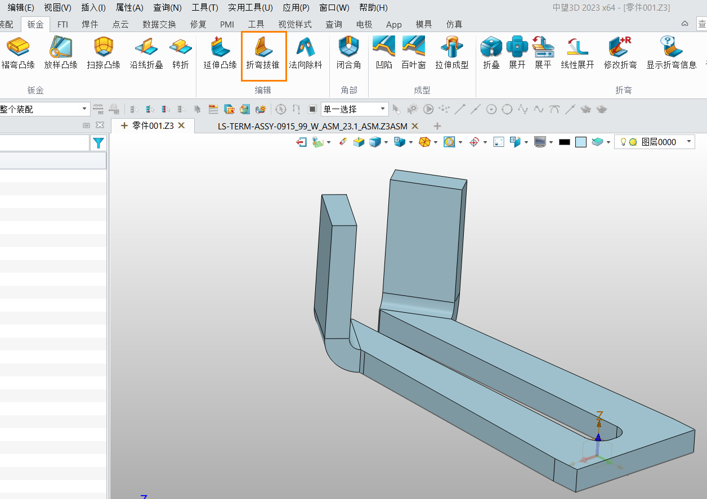Open the 单一选择 selection mode dropdown
Screen dimensions: 707x499
point(383,109)
